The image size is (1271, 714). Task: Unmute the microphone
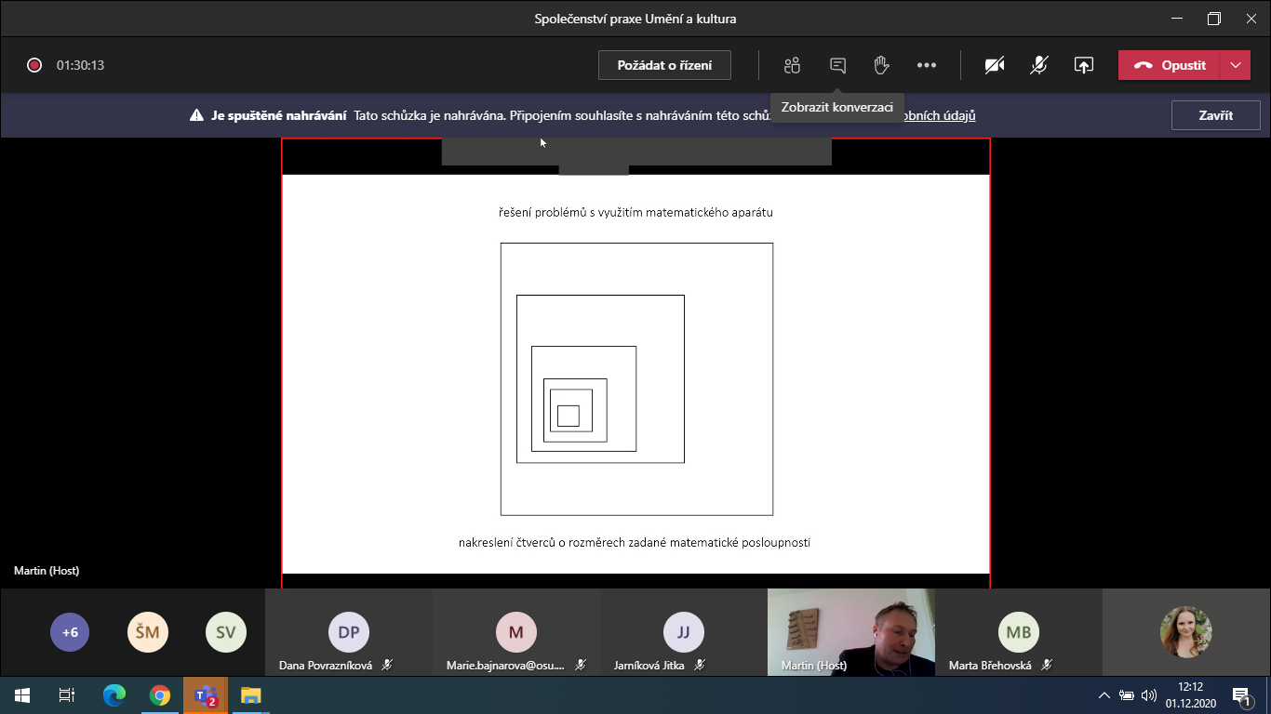click(x=1039, y=65)
